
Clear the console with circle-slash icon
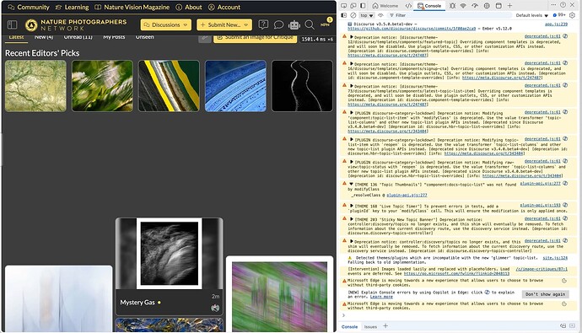[353, 15]
